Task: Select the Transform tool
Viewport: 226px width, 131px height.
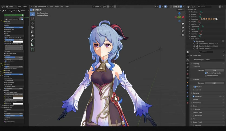Action: [32, 36]
